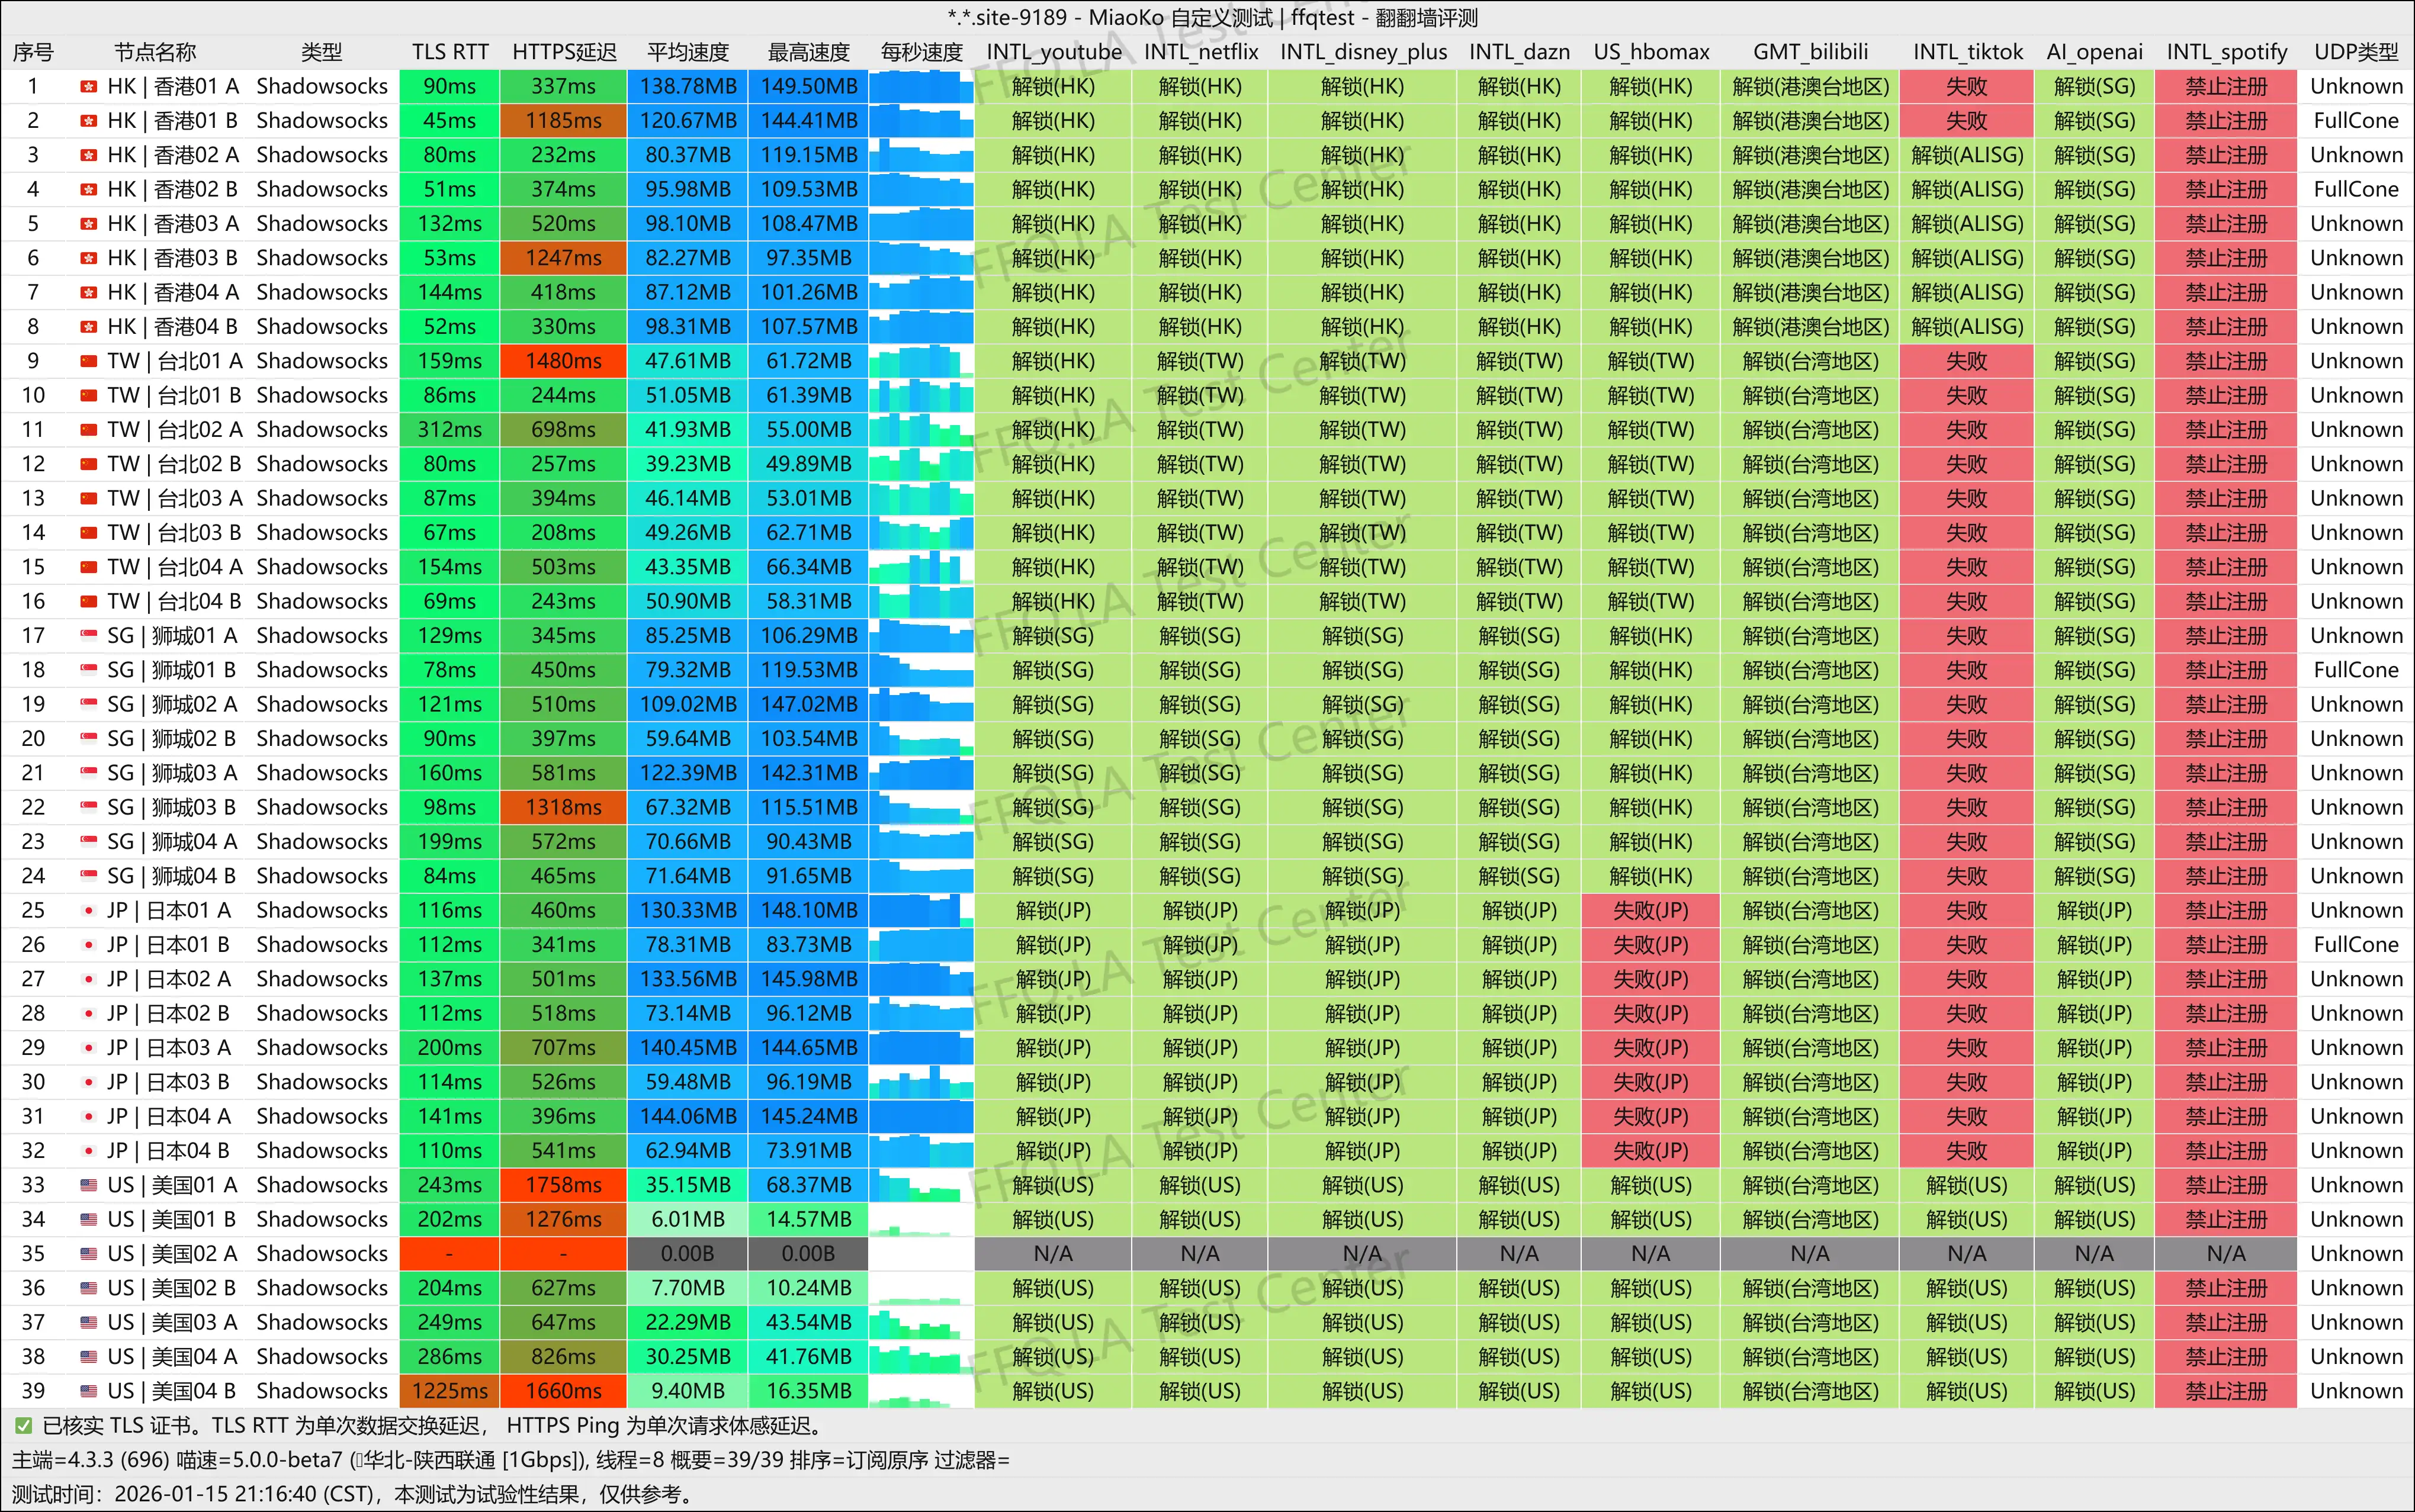Viewport: 2415px width, 1512px height.
Task: Click US flag icon beside US | 美国01 A
Action: tap(88, 1185)
